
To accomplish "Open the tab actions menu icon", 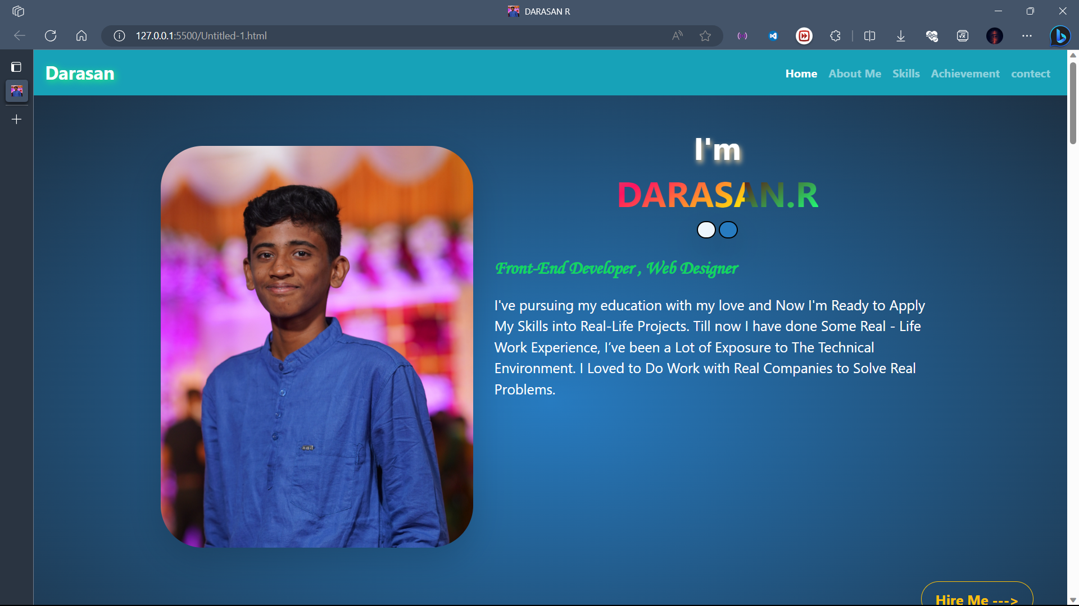I will [16, 67].
